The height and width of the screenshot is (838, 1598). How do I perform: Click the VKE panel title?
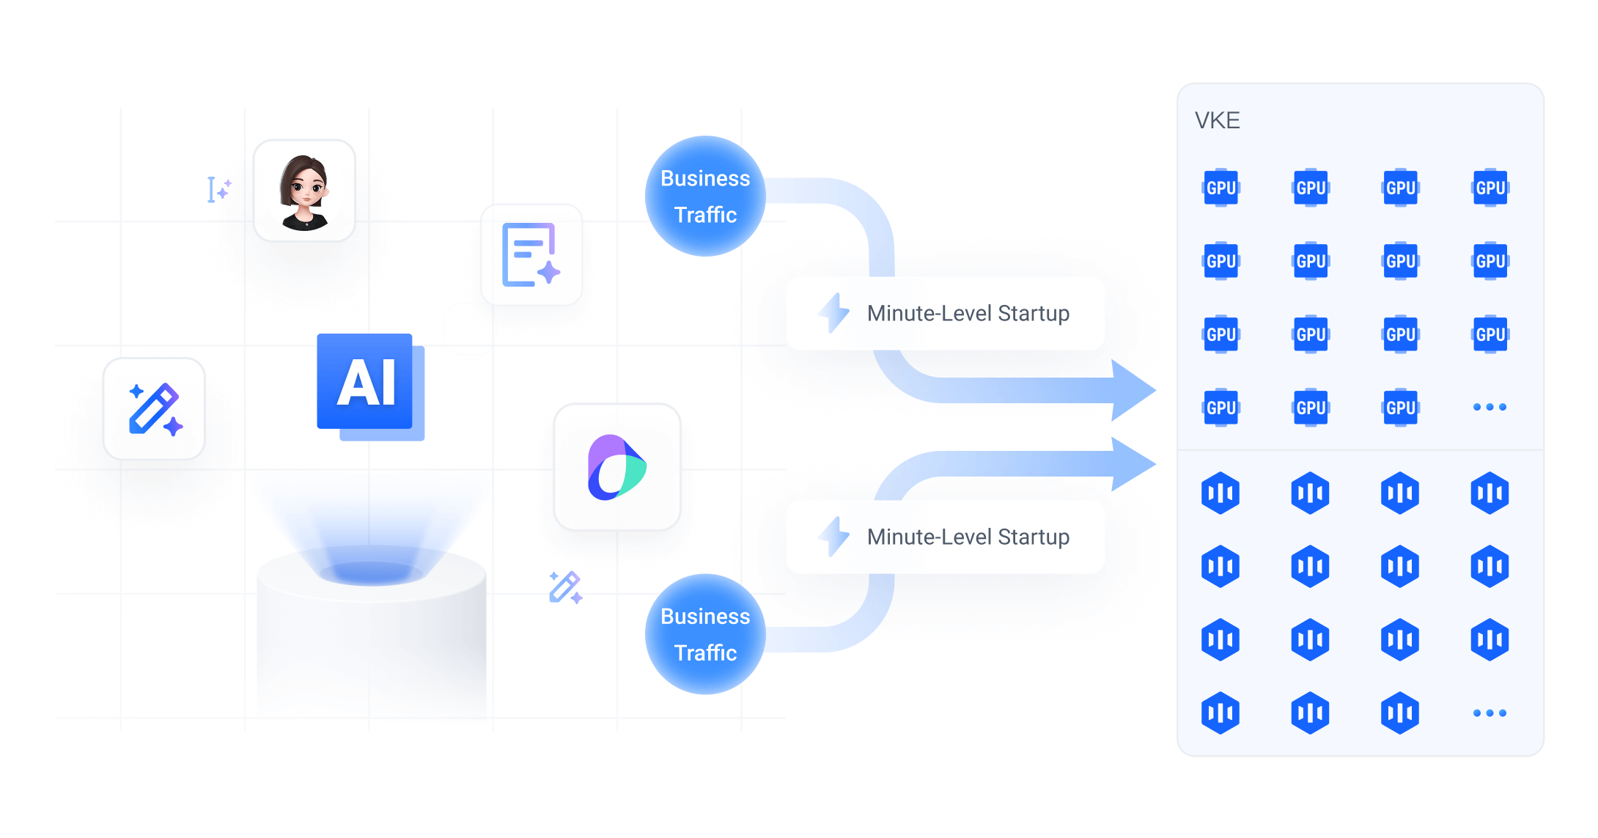coord(1217,120)
